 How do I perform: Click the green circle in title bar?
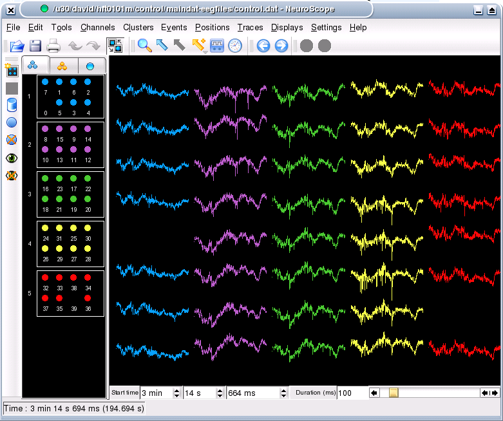44,8
